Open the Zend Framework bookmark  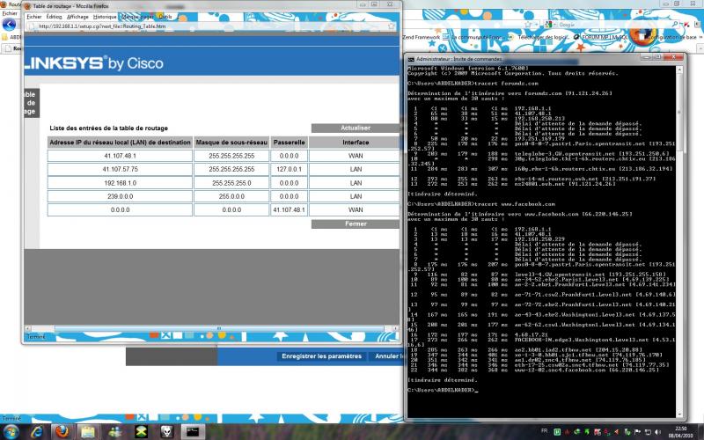422,39
